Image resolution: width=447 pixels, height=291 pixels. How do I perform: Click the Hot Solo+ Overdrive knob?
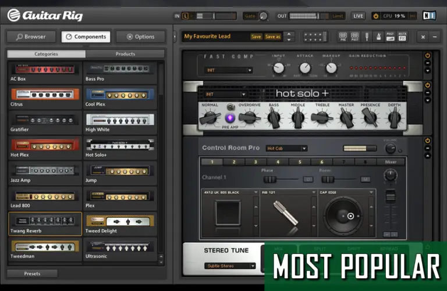(x=250, y=117)
